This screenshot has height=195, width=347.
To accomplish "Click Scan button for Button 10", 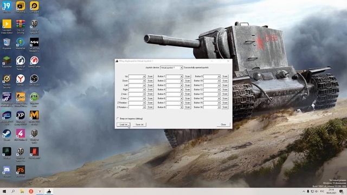I will pos(225,81).
